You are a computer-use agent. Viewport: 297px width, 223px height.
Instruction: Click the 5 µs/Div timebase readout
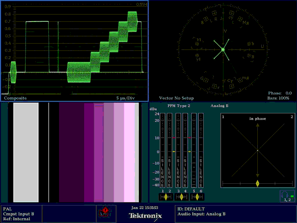pos(128,98)
